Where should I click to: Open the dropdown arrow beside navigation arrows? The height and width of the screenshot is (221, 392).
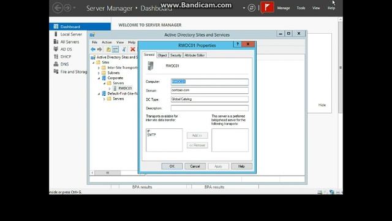tap(75, 8)
